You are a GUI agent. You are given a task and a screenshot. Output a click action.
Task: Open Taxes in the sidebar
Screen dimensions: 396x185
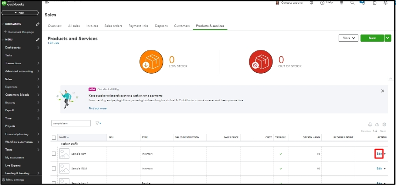9,150
